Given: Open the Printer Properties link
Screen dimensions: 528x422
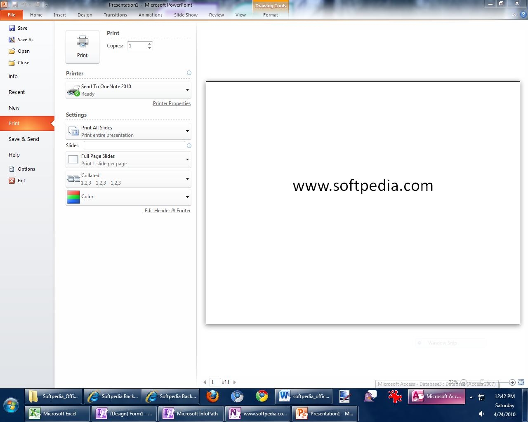Looking at the screenshot, I should (172, 103).
